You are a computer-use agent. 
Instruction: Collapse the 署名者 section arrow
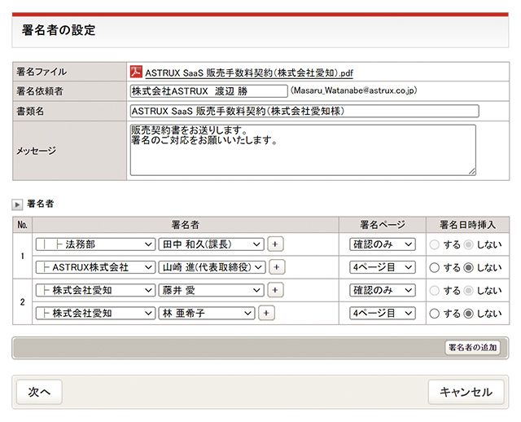pos(17,204)
